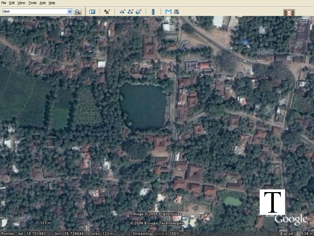Add a polygon using toolbar icon
Screen dimensions: 314x236
[x=122, y=12]
